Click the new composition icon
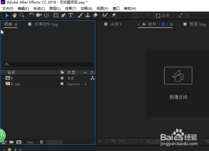Viewport: 209px width, 151px height. pos(19,142)
